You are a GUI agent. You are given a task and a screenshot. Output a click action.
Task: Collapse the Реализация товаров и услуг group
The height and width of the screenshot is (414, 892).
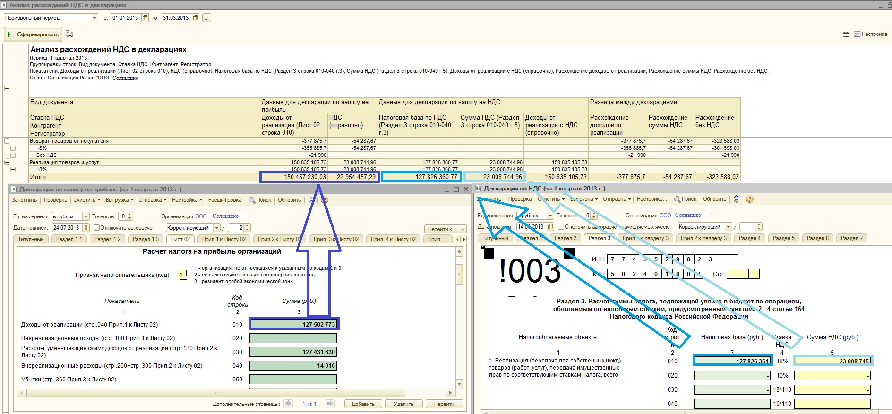click(7, 162)
